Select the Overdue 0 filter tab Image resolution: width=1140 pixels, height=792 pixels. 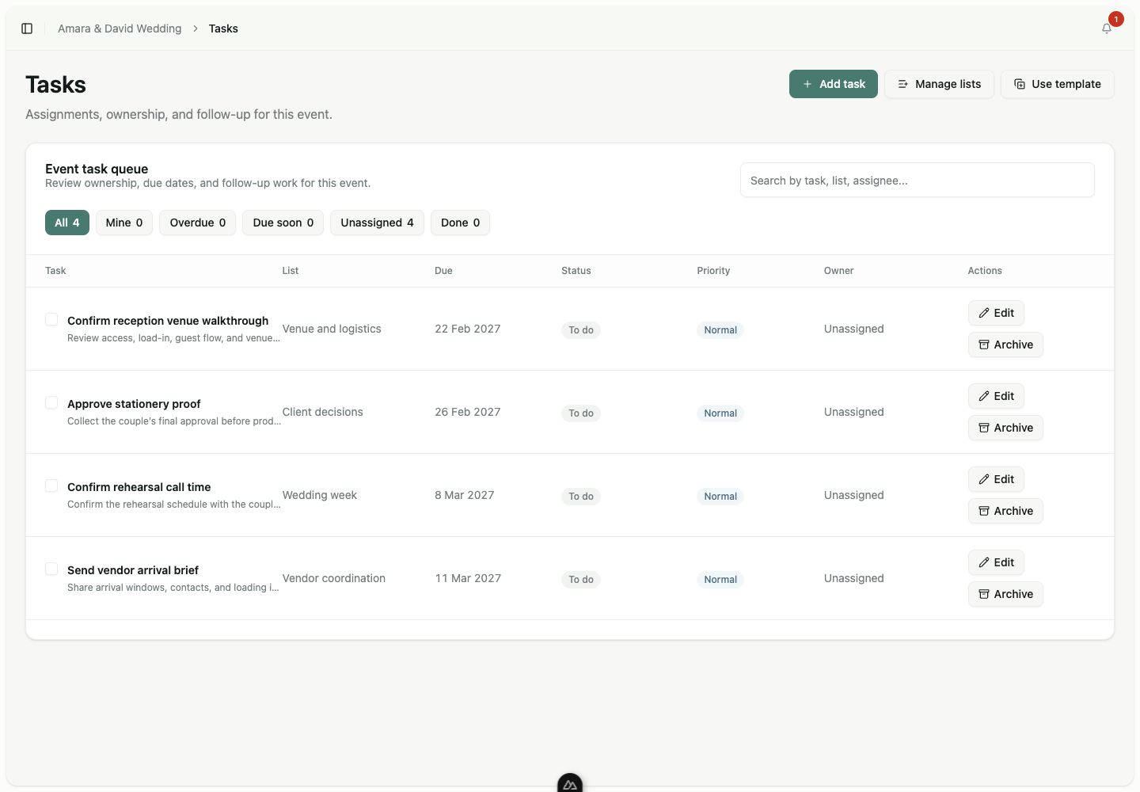[198, 223]
